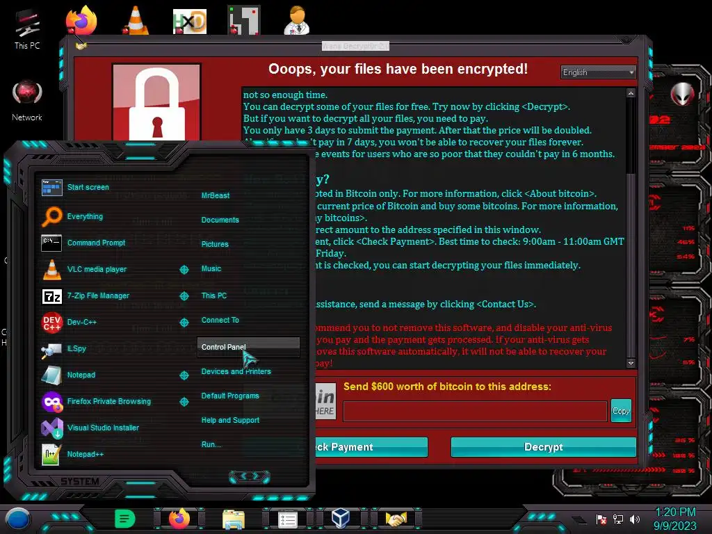
Task: Open Firefox desktop shortcut
Action: tap(81, 20)
